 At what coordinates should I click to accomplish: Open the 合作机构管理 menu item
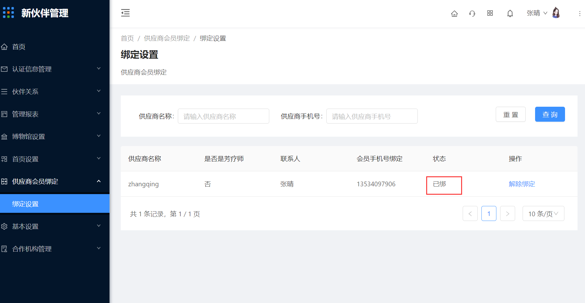55,249
